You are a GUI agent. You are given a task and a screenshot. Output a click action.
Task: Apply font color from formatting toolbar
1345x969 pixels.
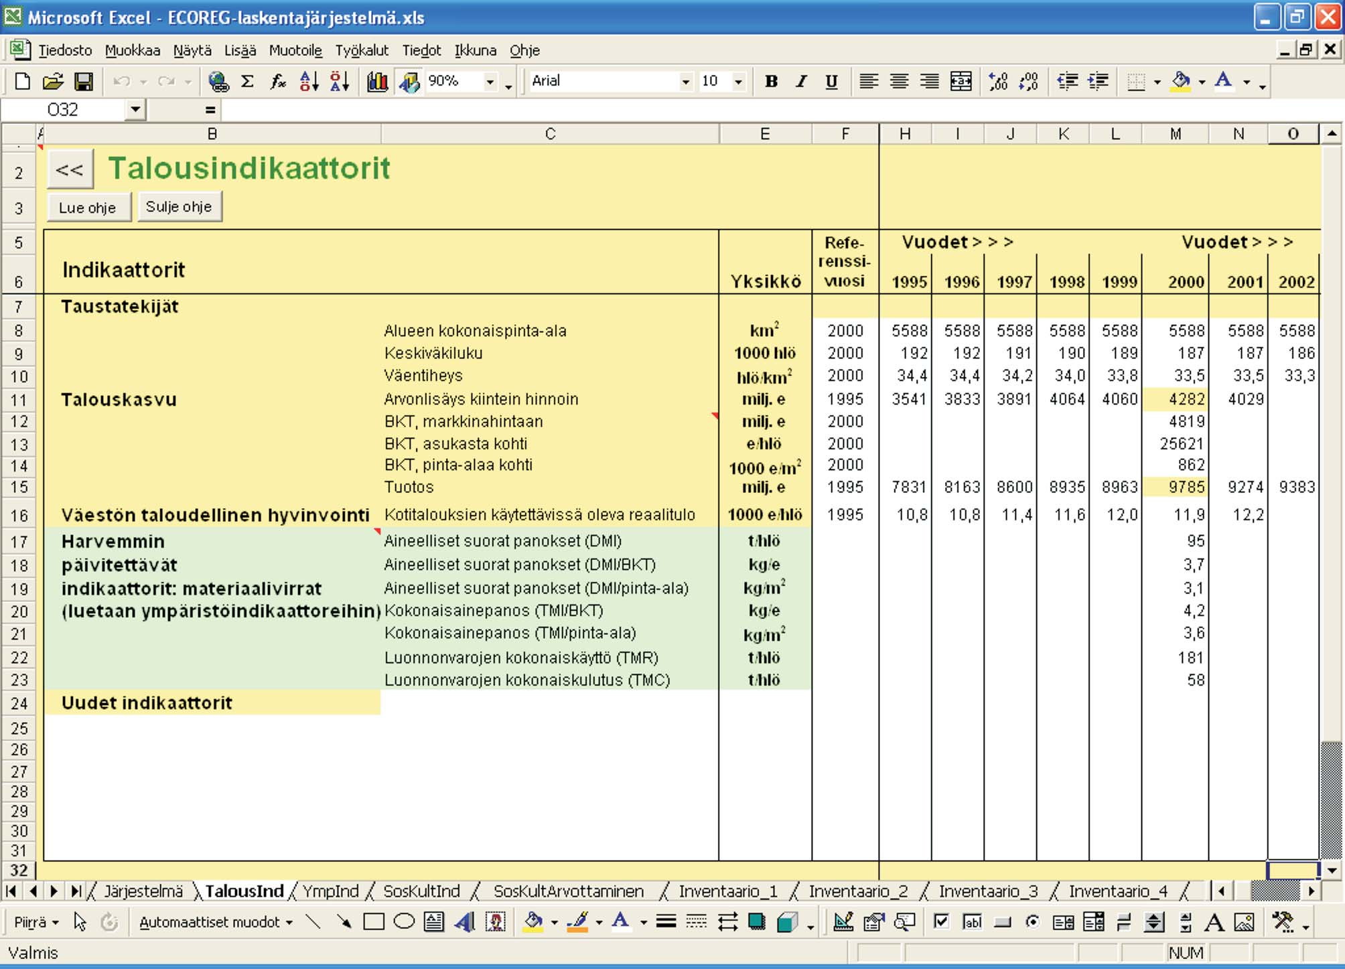point(1224,82)
